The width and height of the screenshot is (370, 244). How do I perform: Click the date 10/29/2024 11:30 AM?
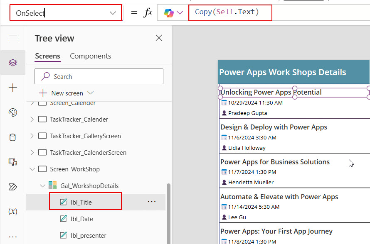(x=255, y=102)
